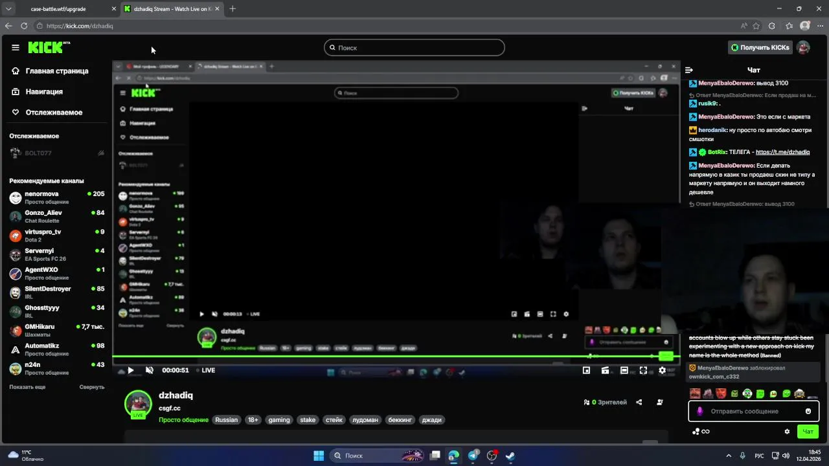Open Gonzo_Aliev recommended channel
Image resolution: width=829 pixels, height=466 pixels.
click(56, 216)
